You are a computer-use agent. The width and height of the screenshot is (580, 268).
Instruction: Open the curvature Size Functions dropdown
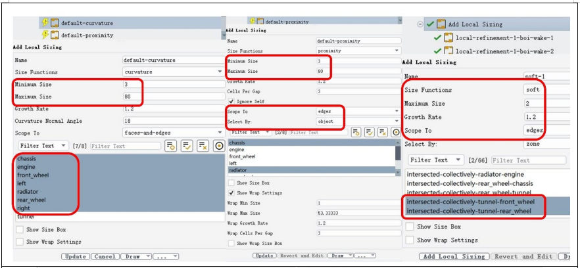click(x=173, y=72)
